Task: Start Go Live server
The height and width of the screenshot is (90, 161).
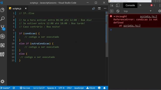Action: pos(25,88)
